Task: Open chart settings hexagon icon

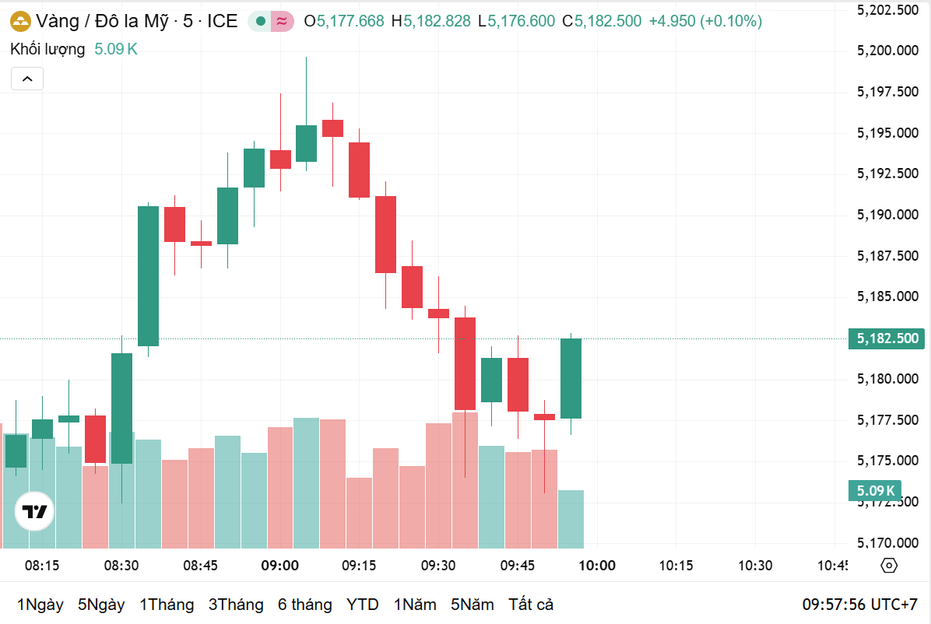Action: coord(890,566)
